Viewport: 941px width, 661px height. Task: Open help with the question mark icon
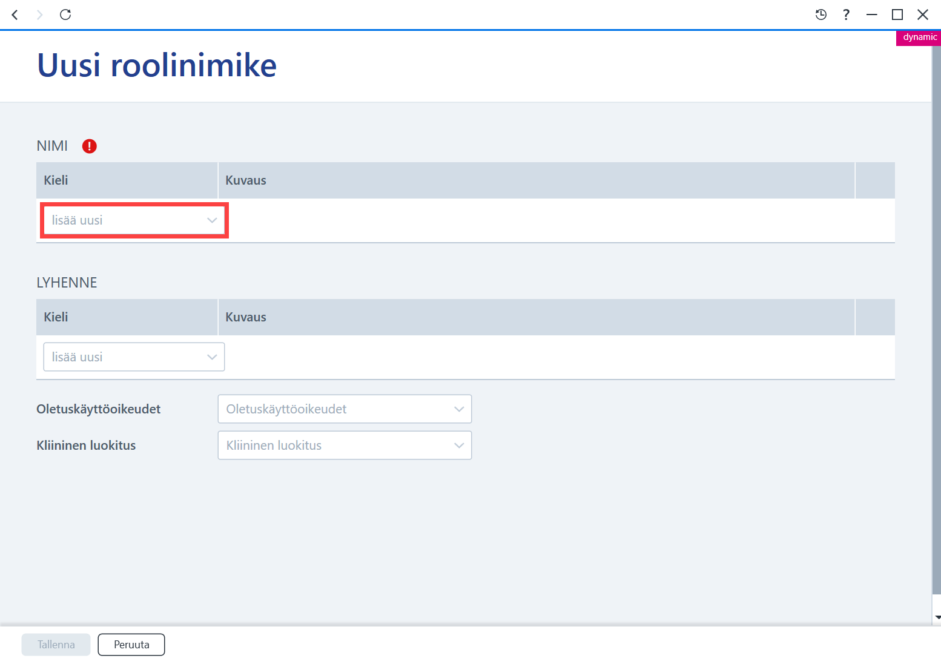(847, 15)
